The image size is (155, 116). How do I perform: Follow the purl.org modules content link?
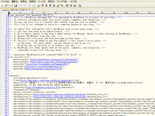pyautogui.click(x=54, y=62)
